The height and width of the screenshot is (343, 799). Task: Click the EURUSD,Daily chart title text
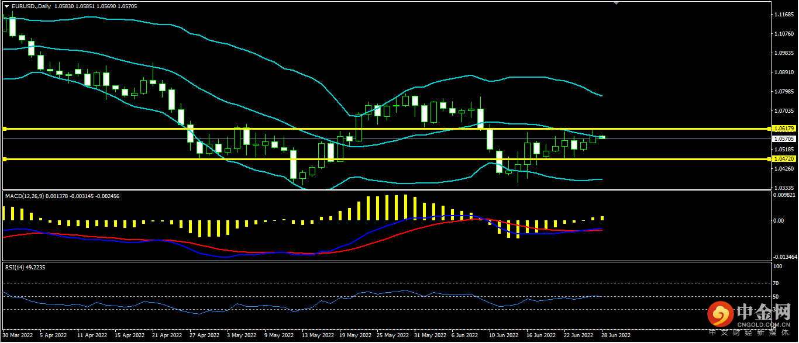tap(31, 5)
